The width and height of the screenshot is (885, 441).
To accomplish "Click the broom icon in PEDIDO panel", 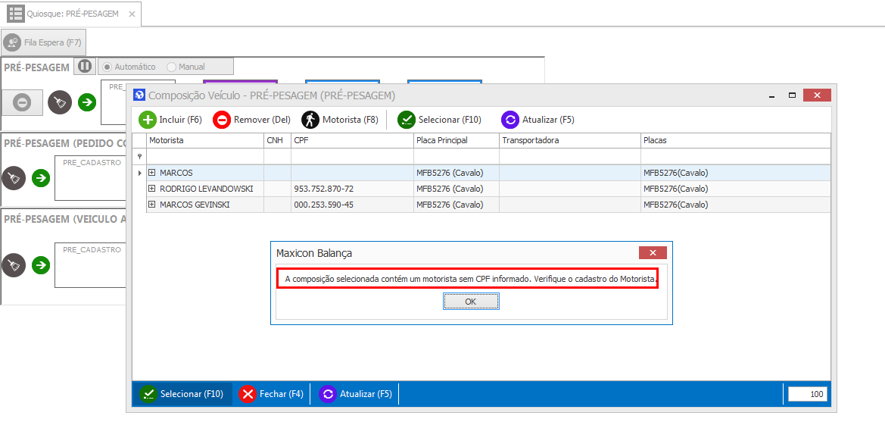I will click(14, 178).
